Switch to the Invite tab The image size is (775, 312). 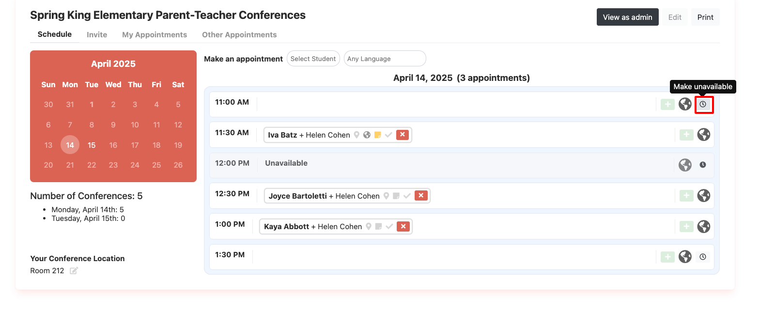point(97,34)
